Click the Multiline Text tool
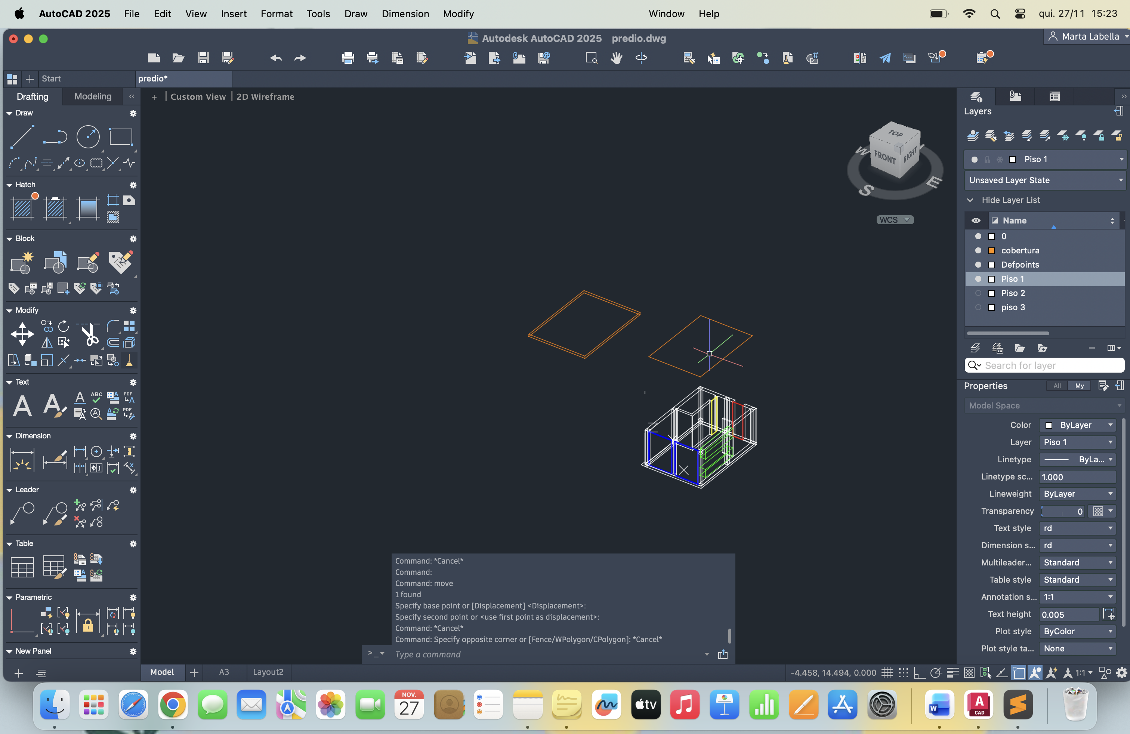This screenshot has height=734, width=1130. coord(22,406)
